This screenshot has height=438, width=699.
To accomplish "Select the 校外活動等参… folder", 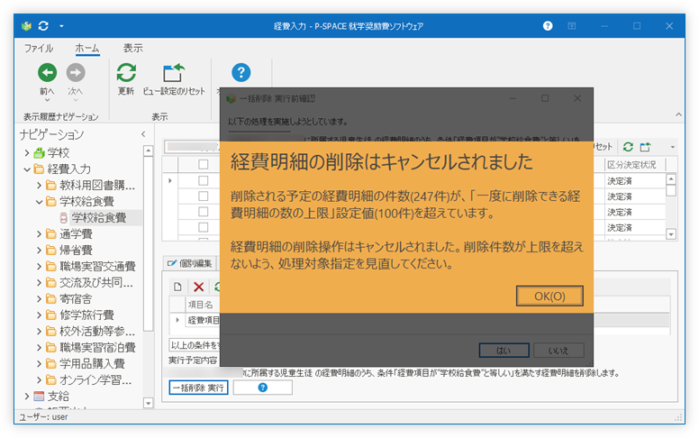I will pos(97,331).
